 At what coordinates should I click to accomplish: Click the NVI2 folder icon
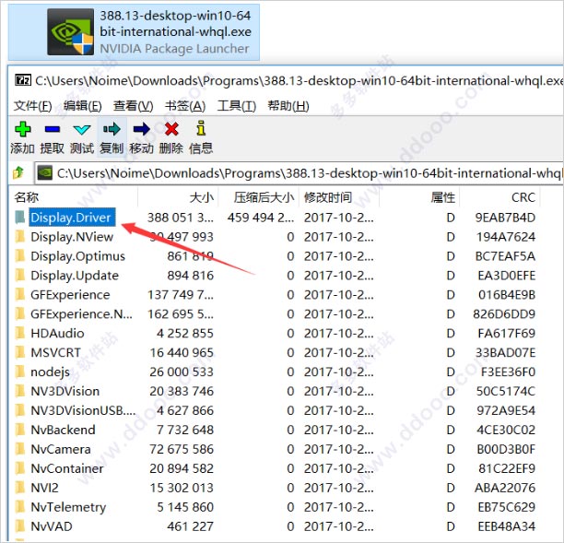[20, 488]
